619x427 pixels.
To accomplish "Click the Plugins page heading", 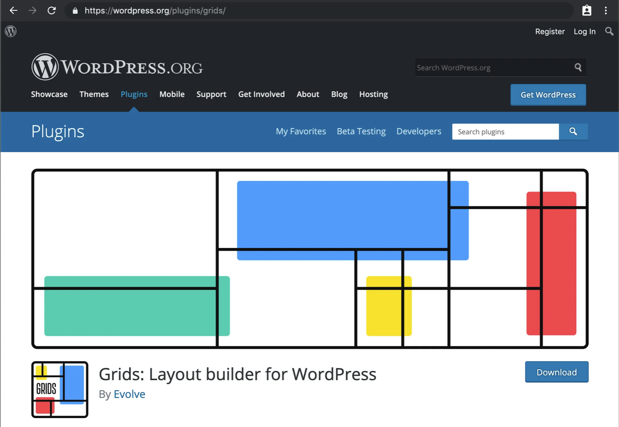I will [x=58, y=132].
